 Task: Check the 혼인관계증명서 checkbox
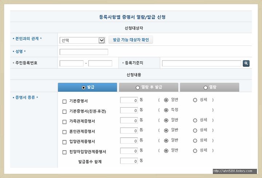64,132
